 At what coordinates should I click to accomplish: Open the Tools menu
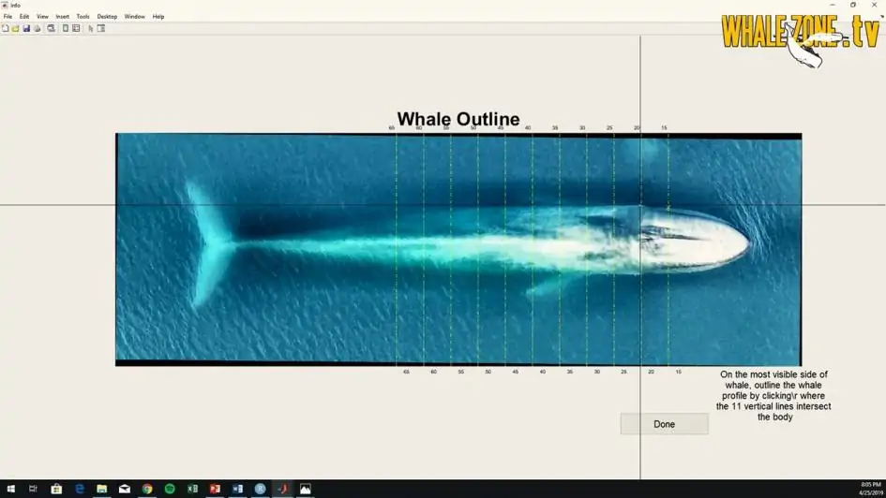click(83, 16)
